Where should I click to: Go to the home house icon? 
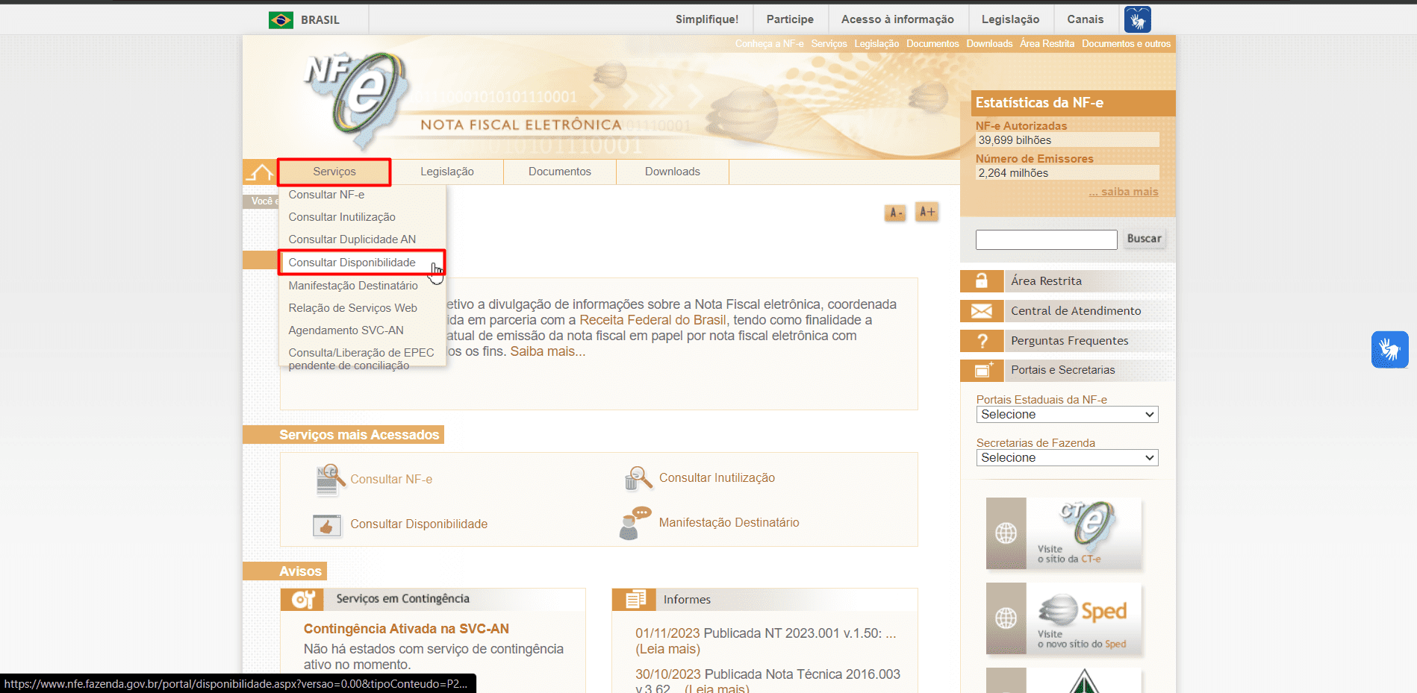click(x=260, y=172)
